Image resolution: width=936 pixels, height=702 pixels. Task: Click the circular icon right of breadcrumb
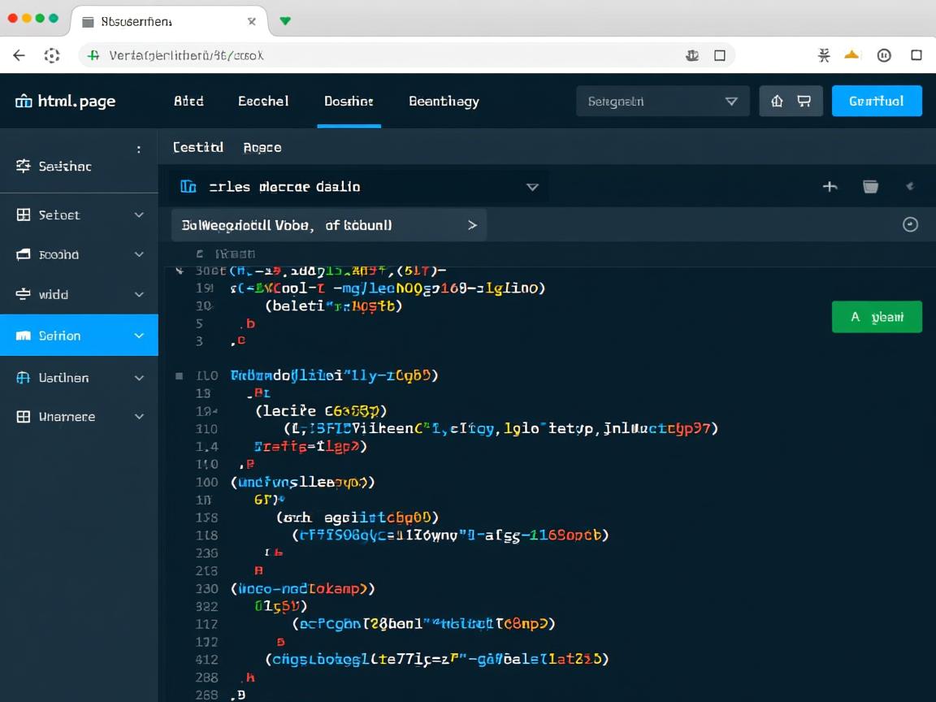pyautogui.click(x=910, y=225)
